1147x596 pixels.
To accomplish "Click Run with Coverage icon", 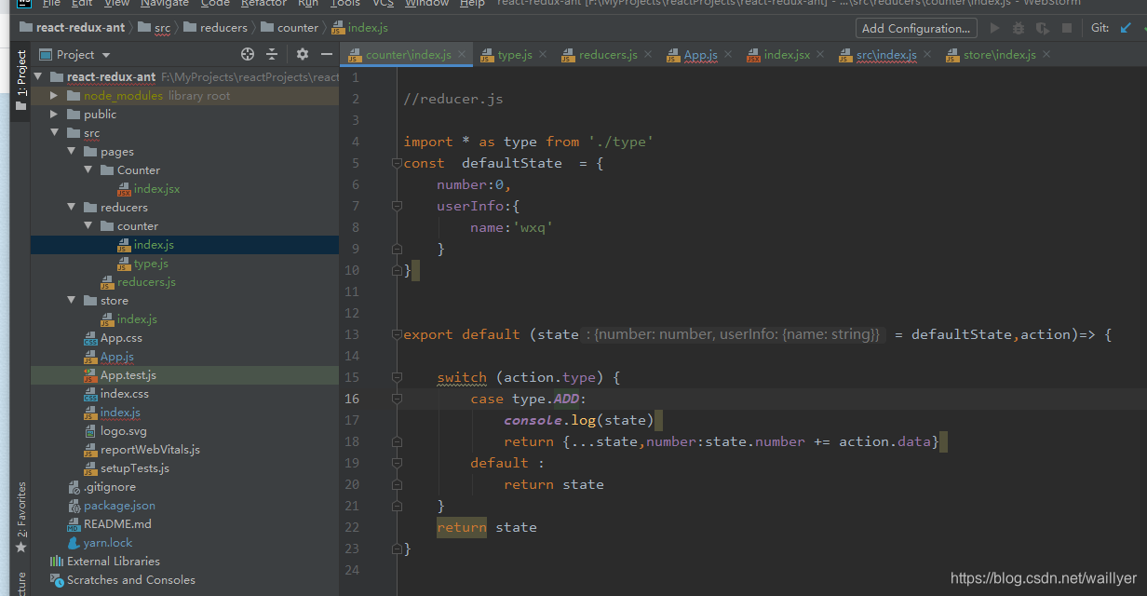I will point(1043,28).
